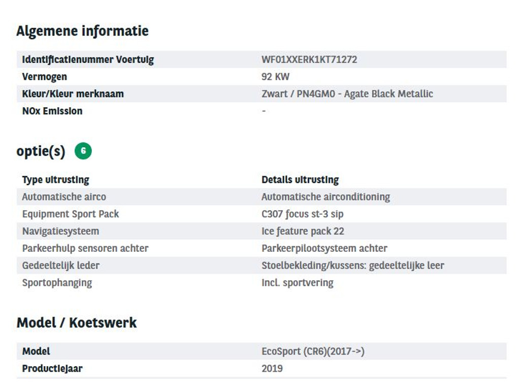Click the Navigatiesysteem option row
The height and width of the screenshot is (390, 520).
60,231
